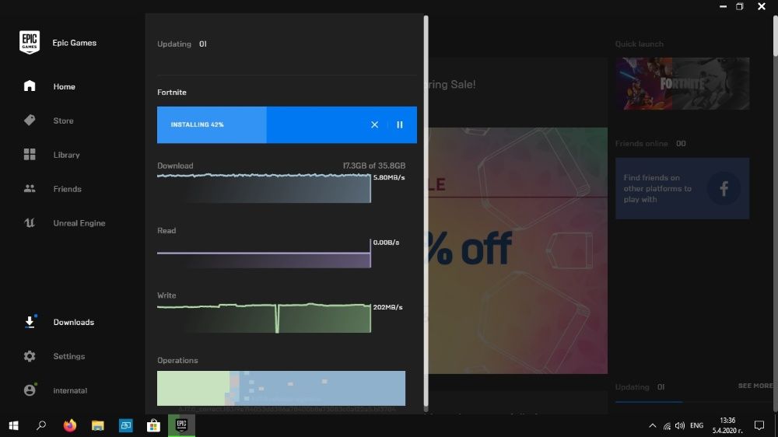Click the Installing 42% progress bar
Screen dimensions: 778x437
pos(287,124)
